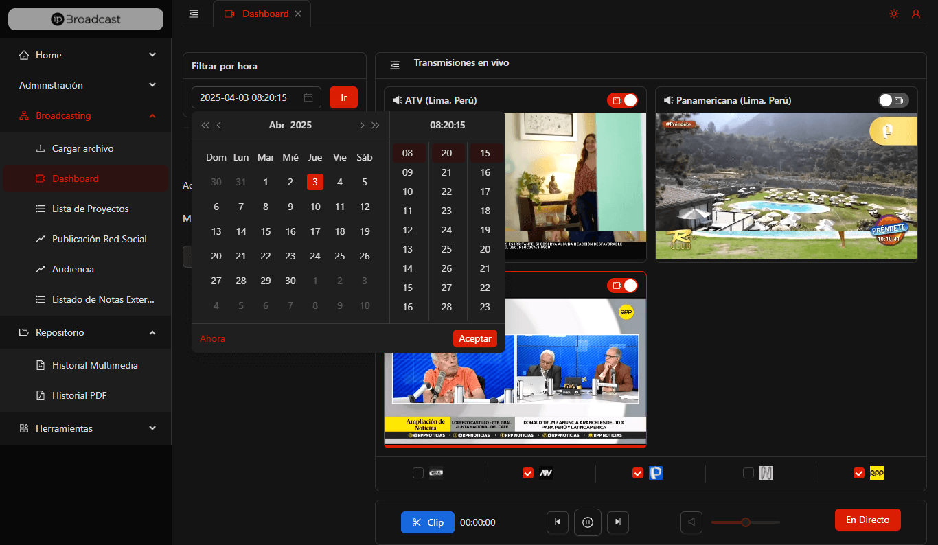
Task: Expand the Herramientas sidebar section
Action: tap(85, 428)
